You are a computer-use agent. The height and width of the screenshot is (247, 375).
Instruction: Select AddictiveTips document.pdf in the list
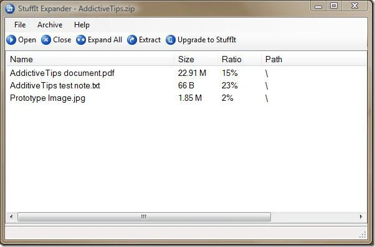(62, 73)
